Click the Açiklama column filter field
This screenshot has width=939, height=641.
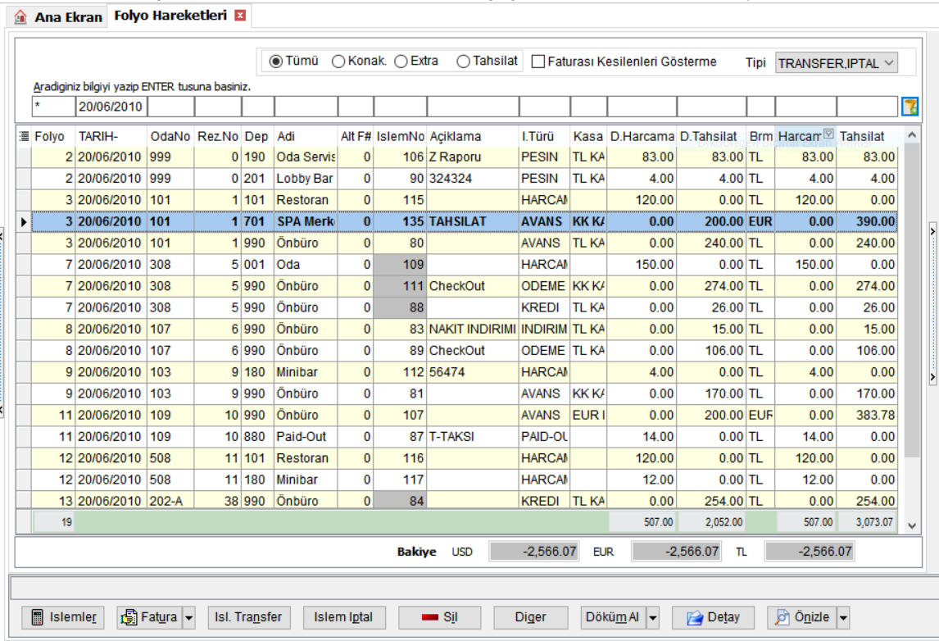tap(473, 107)
